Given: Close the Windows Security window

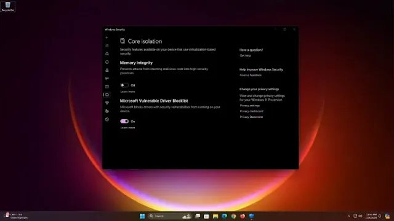Looking at the screenshot, I should pyautogui.click(x=294, y=29).
